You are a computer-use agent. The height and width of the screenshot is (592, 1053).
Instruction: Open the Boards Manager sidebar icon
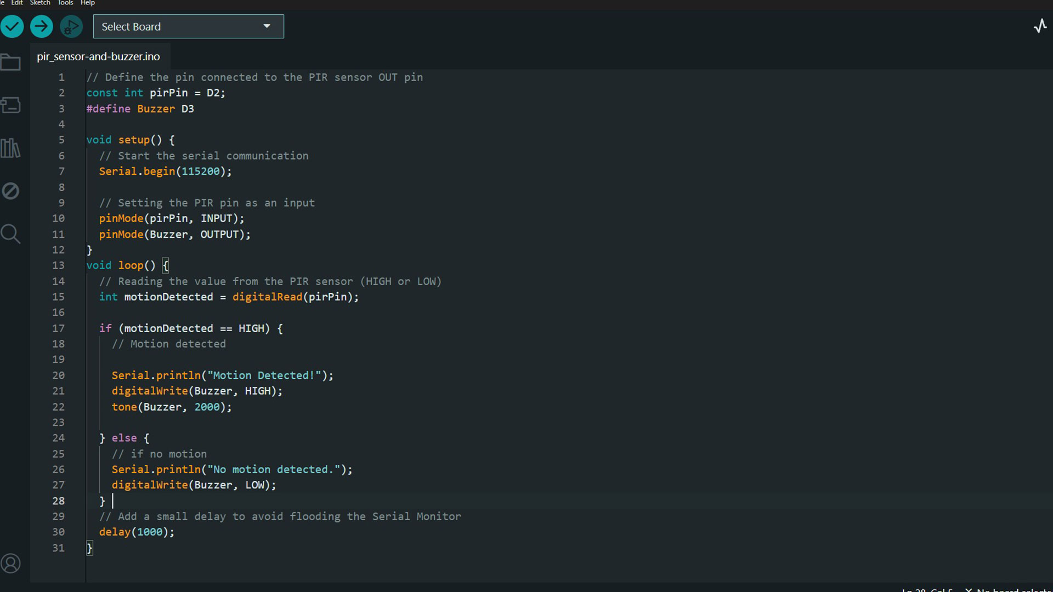click(x=10, y=105)
